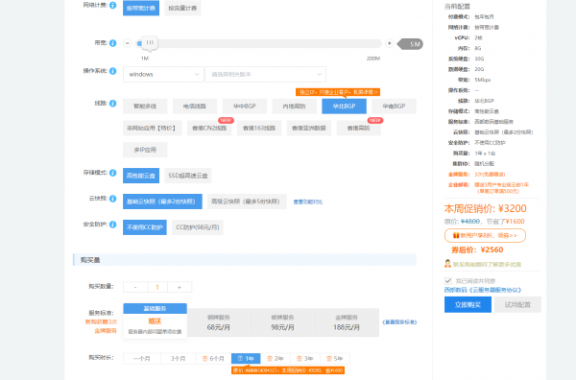Select 华中BGP line option
Image resolution: width=576 pixels, height=380 pixels.
245,107
